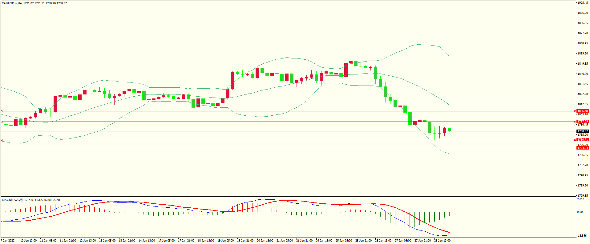The height and width of the screenshot is (244, 590).
Task: Click the 1766.95 price axis label
Action: (x=583, y=155)
